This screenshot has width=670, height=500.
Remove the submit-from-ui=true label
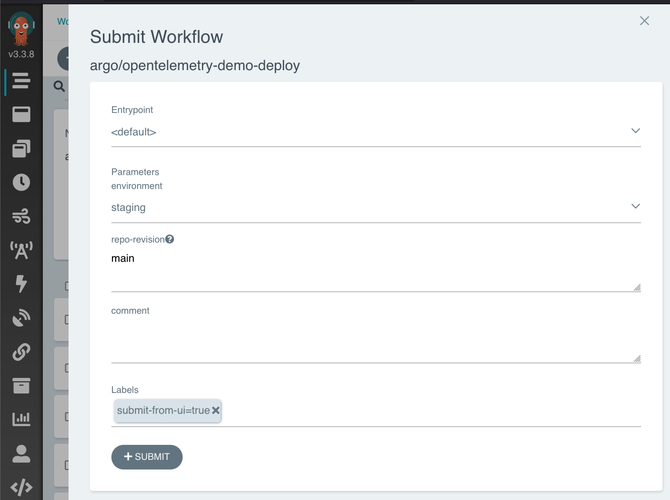(x=216, y=411)
